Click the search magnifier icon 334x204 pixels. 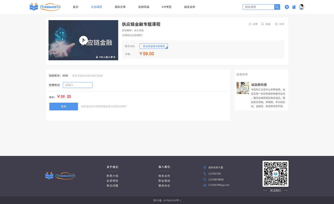pyautogui.click(x=277, y=7)
